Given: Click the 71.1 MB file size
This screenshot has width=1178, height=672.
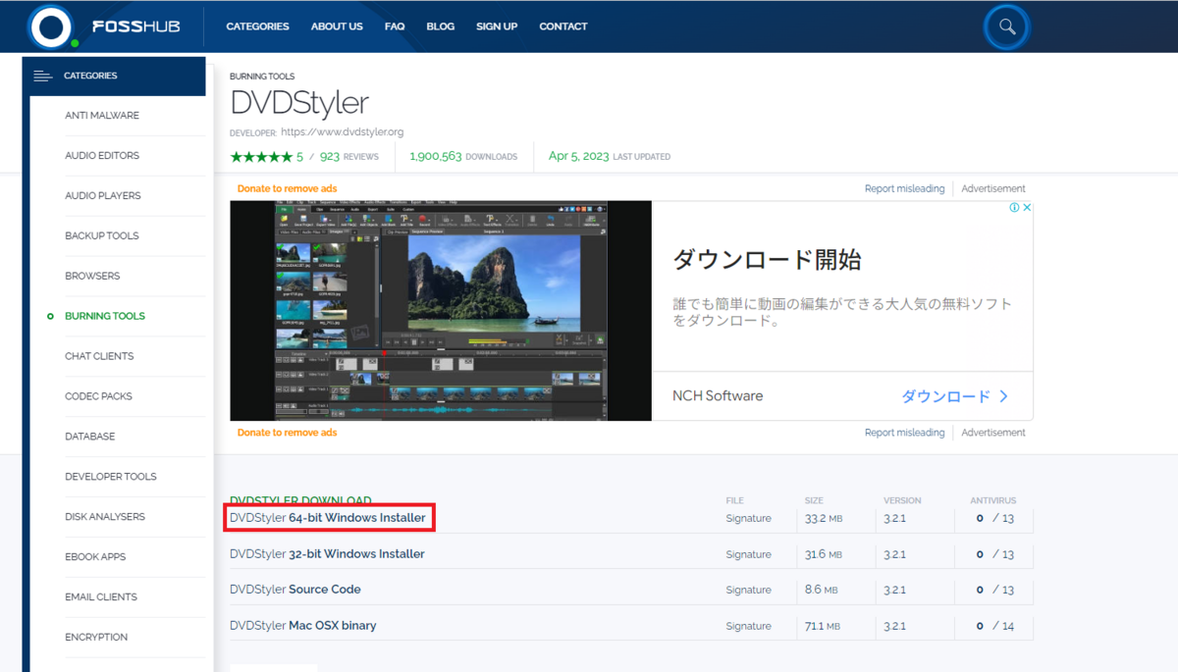Looking at the screenshot, I should (824, 626).
